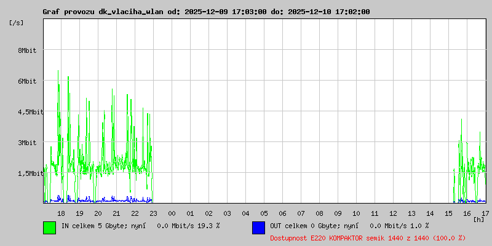This screenshot has height=246, width=492.
Task: Click the [/s] unit label
Action: [x=17, y=23]
